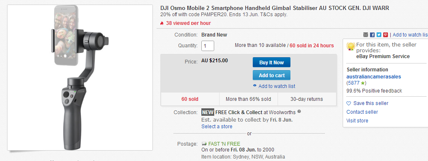This screenshot has height=161, width=428.
Task: Click the eye icon beside Add to watch list
Action: [x=255, y=85]
